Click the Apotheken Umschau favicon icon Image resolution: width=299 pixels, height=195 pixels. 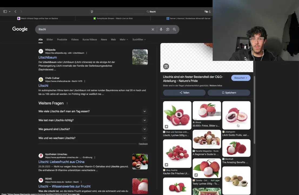point(41,156)
